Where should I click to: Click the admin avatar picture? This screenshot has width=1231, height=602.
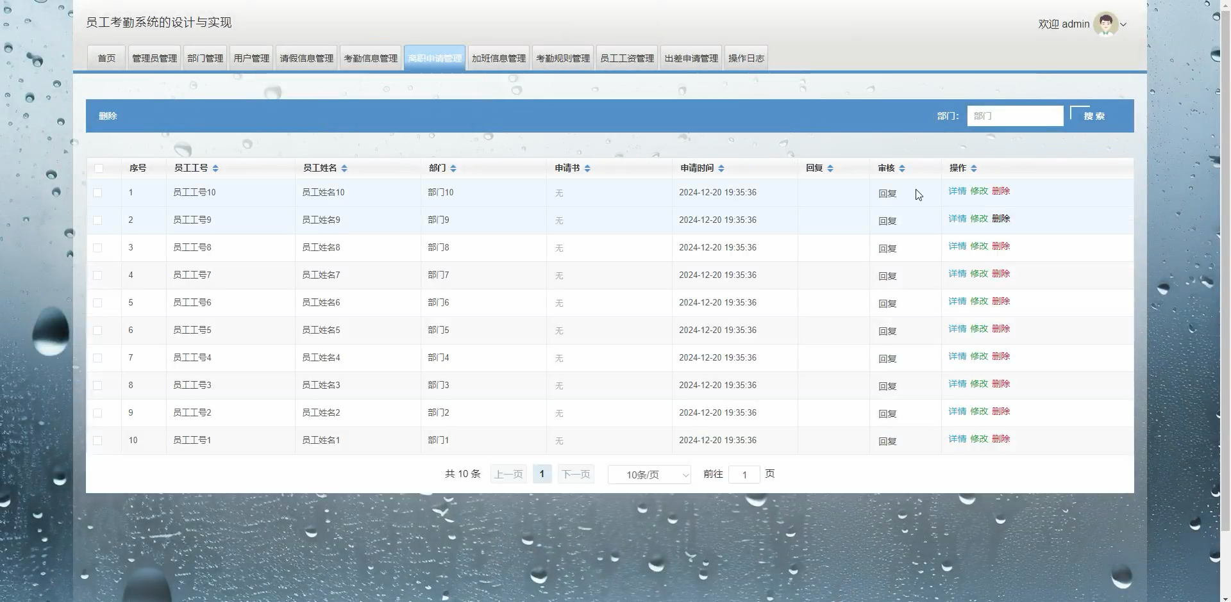[1106, 24]
